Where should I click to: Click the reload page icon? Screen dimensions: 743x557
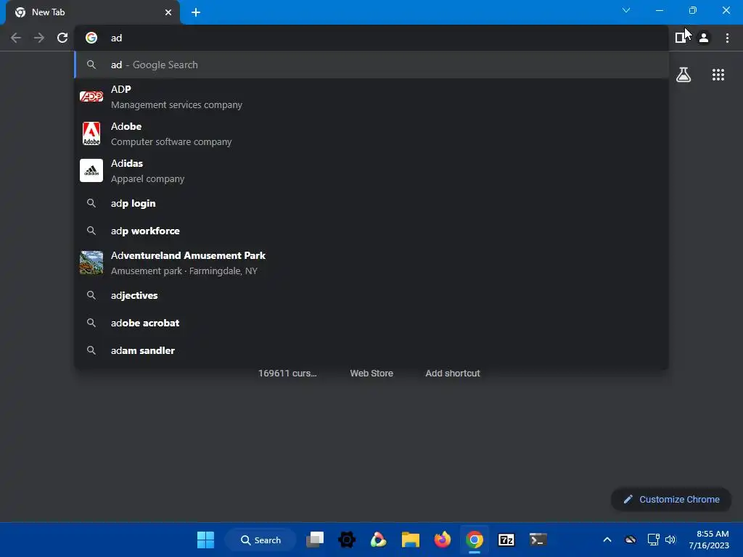[62, 38]
